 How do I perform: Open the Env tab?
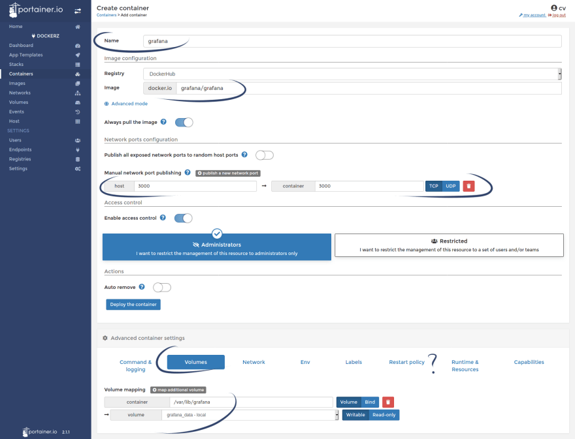click(305, 362)
